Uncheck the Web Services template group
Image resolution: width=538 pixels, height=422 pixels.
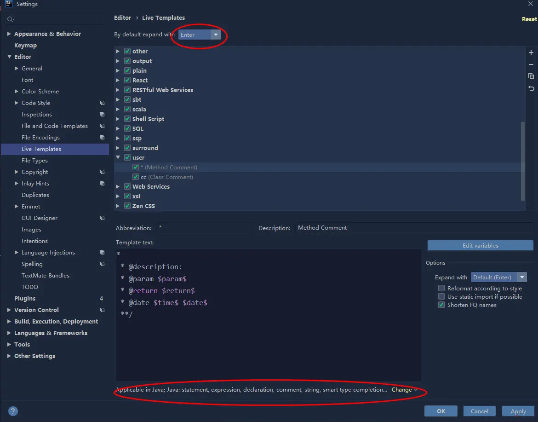coord(127,186)
